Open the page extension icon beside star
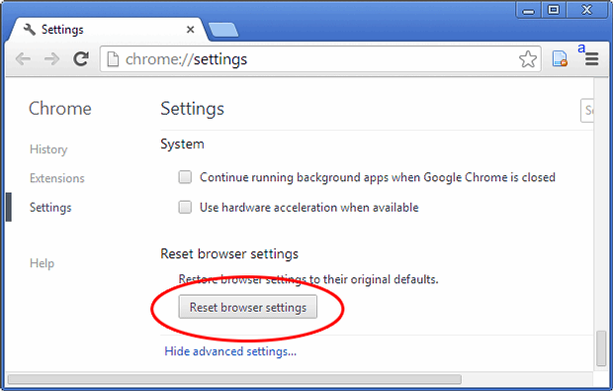Viewport: 613px width, 391px height. (560, 59)
